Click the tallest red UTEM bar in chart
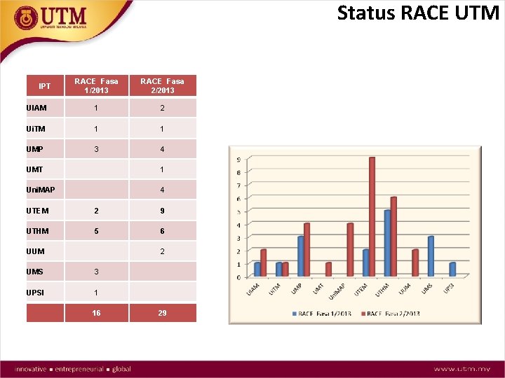 [372, 216]
